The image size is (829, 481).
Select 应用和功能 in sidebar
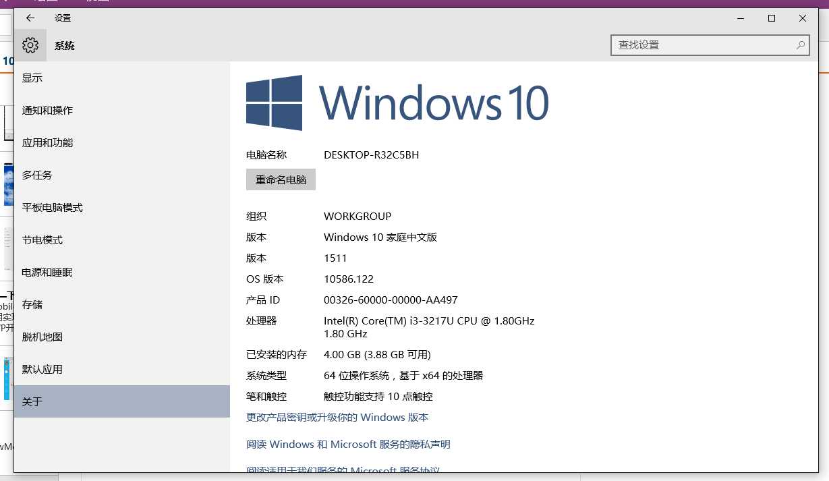(x=122, y=143)
